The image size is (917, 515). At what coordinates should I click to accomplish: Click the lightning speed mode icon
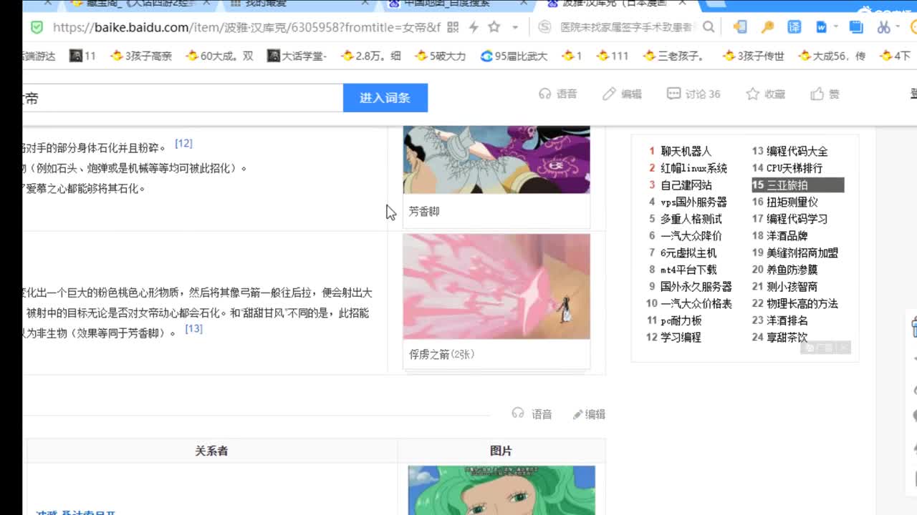tap(474, 27)
